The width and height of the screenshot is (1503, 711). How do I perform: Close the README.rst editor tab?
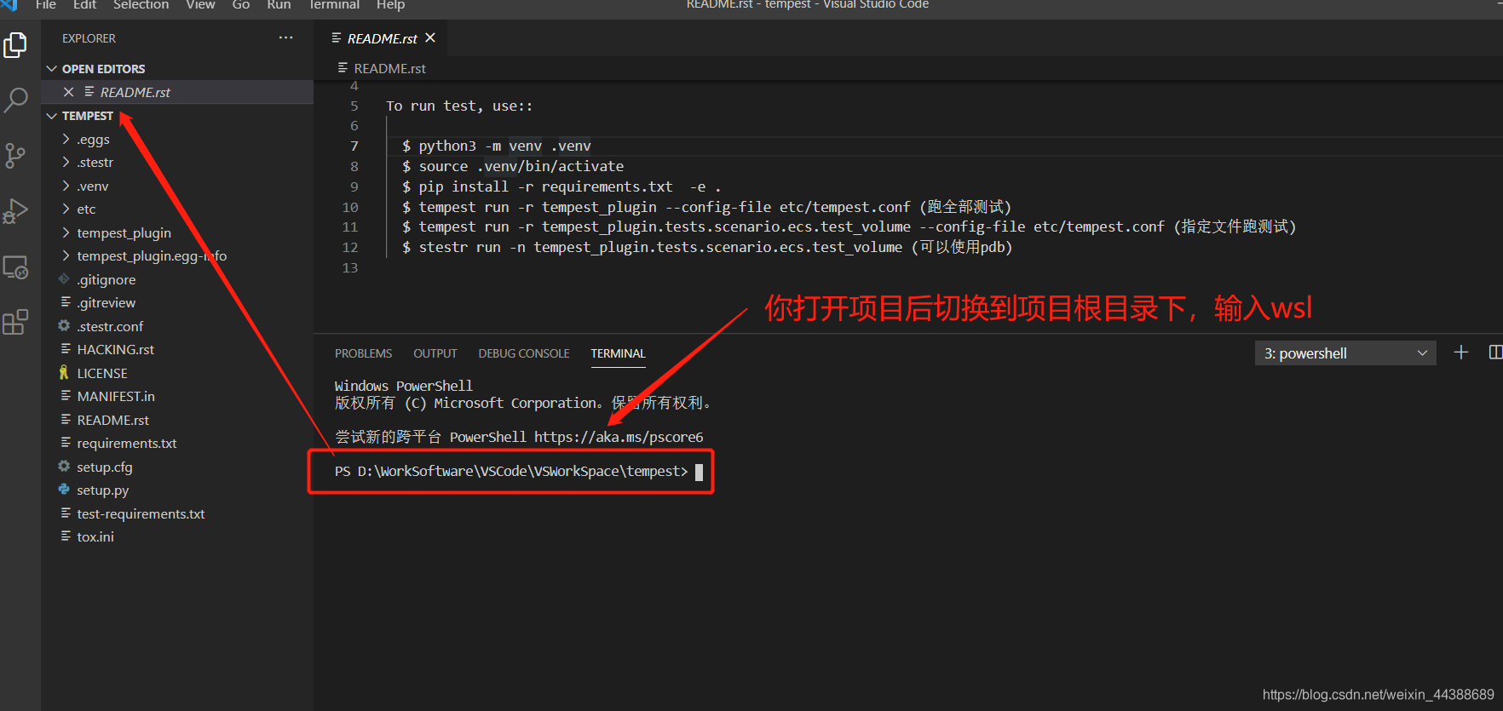(x=430, y=38)
